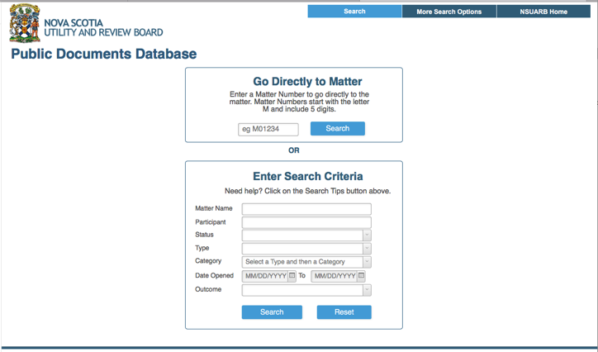This screenshot has height=352, width=598.
Task: Click the Utility and Review Board title text
Action: coord(102,32)
